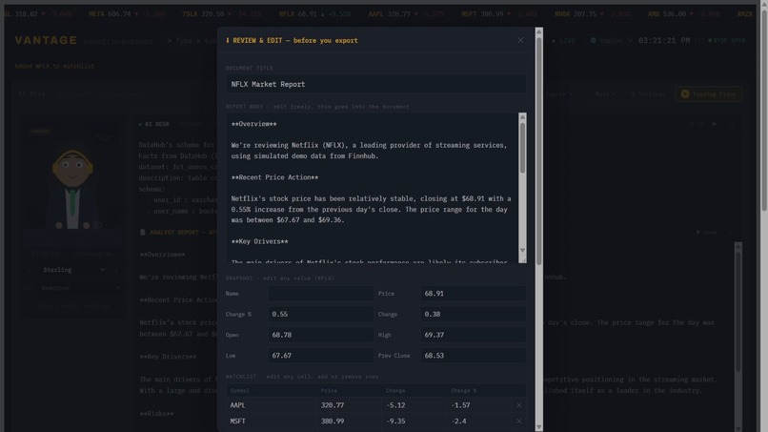Click the NFLX ticker in the tape

(314, 13)
